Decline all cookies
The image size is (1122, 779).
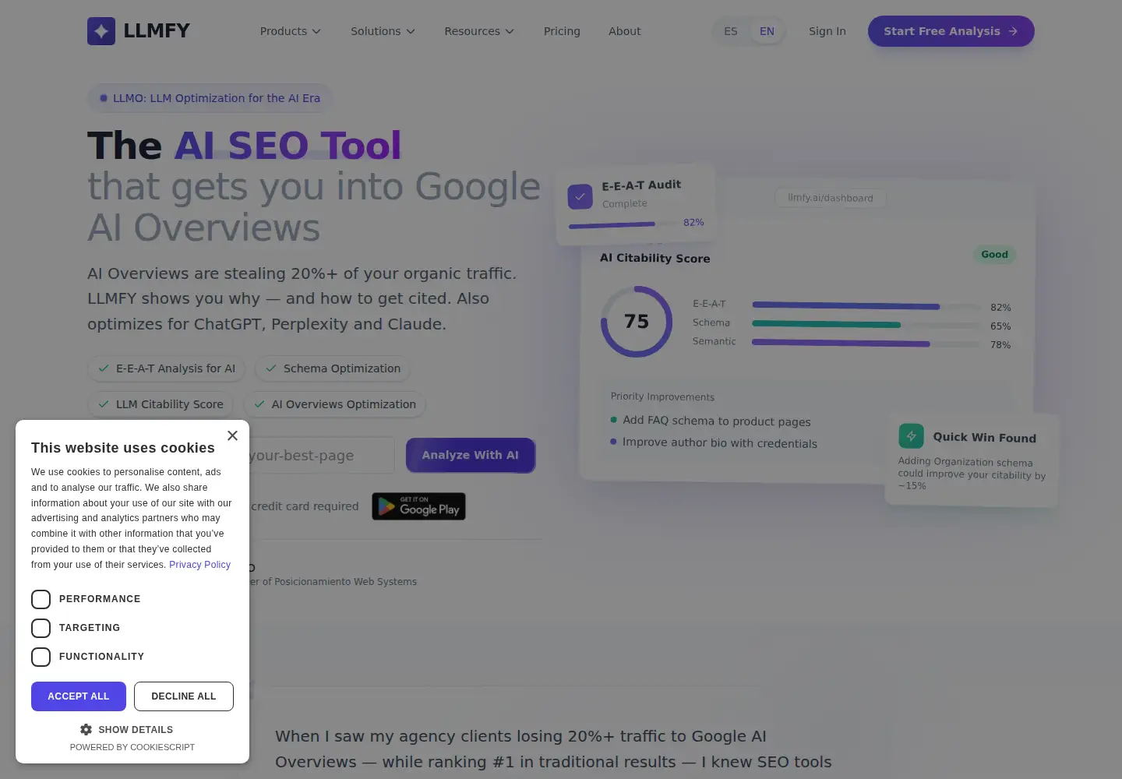(x=184, y=696)
